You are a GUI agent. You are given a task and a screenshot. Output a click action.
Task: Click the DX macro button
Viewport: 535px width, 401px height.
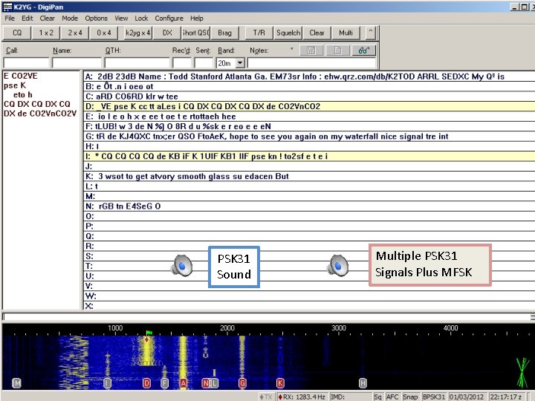pos(167,33)
